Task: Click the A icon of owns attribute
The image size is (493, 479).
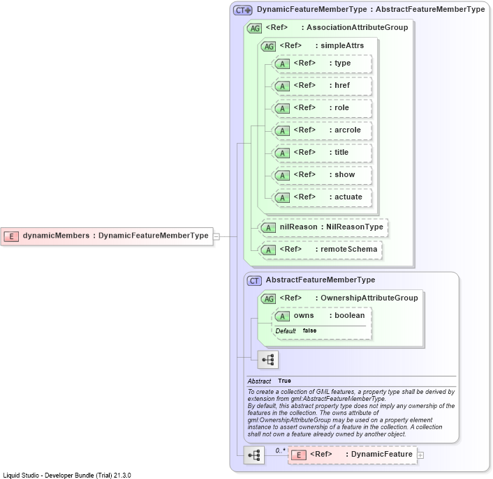Action: point(282,317)
